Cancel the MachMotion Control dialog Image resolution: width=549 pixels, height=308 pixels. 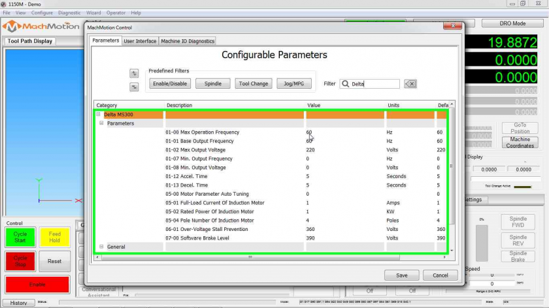tap(440, 275)
